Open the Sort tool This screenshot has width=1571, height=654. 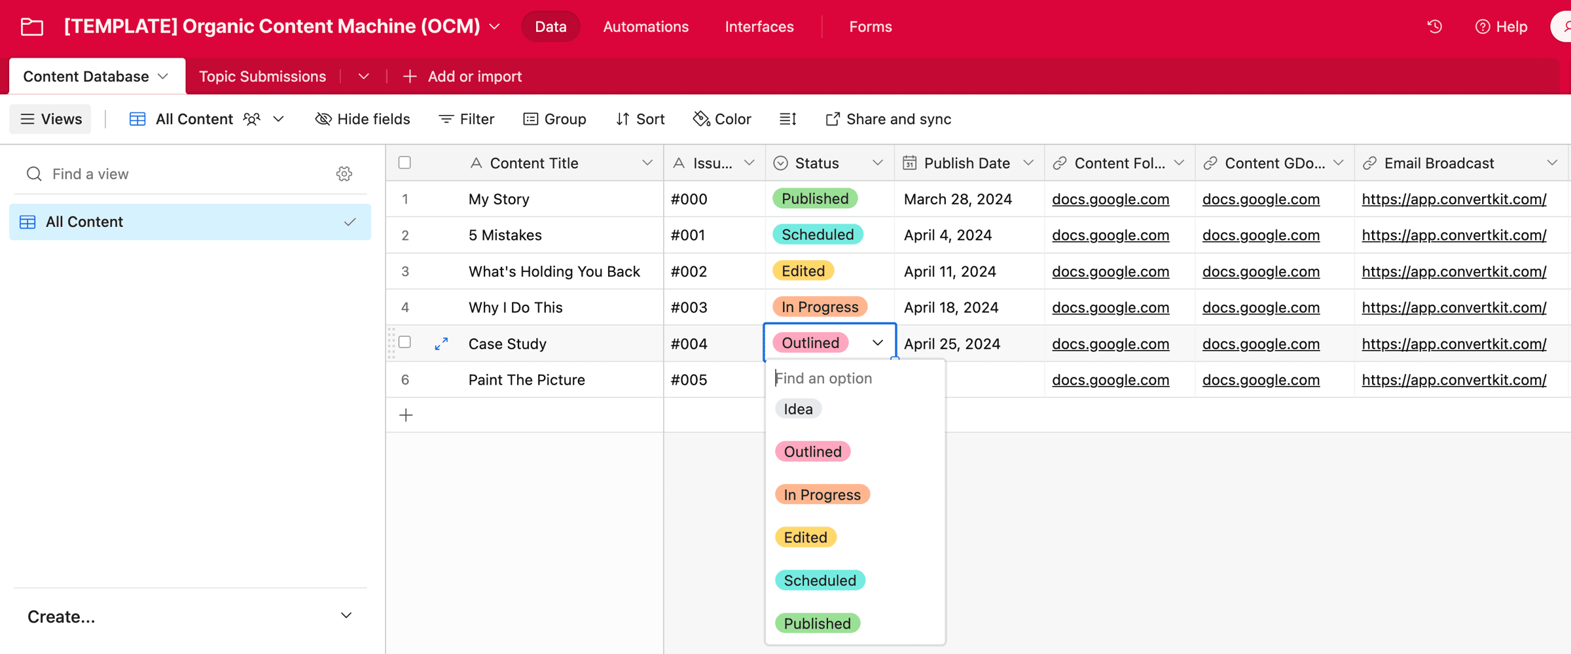point(640,119)
